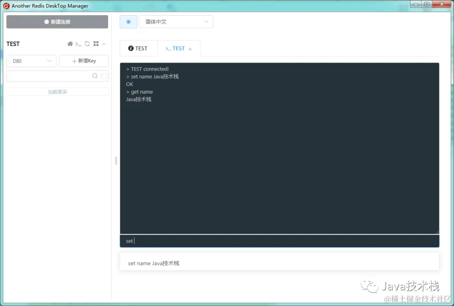Open the settings button beside language

(129, 22)
